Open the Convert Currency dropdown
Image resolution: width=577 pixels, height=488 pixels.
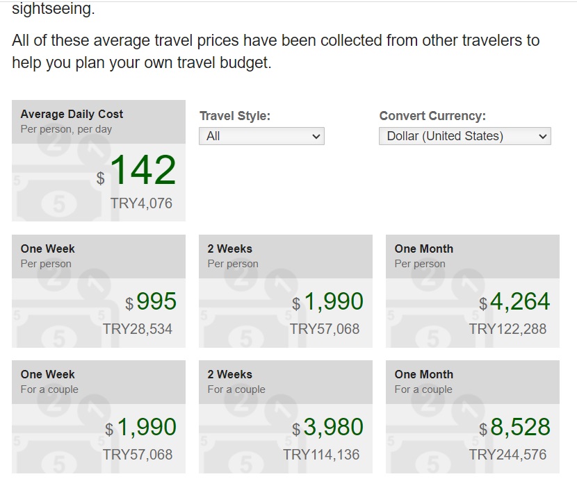click(464, 136)
